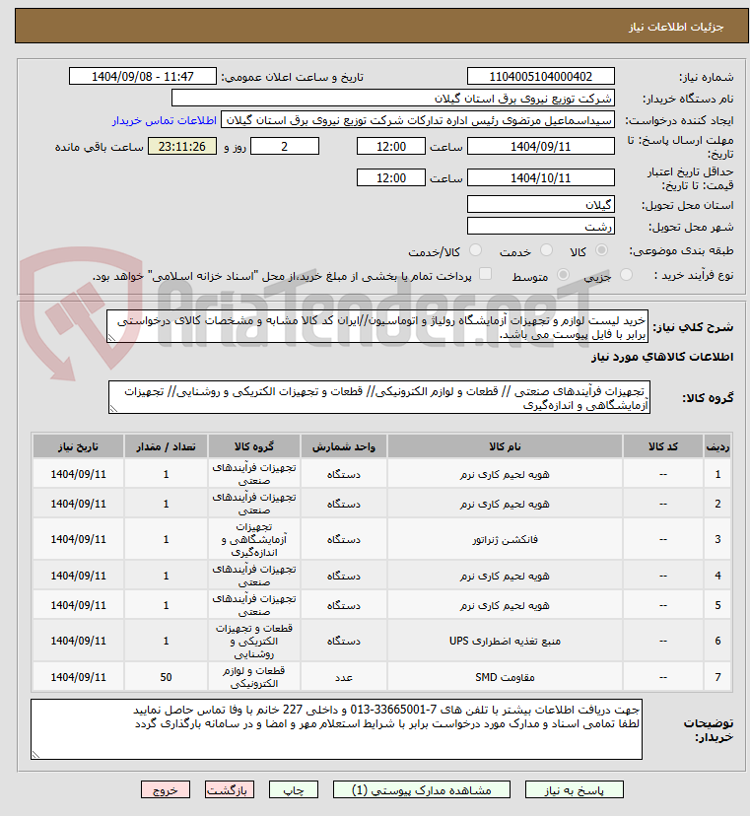Click the remaining time 23:11:26 field
Viewport: 750px width, 816px height.
(x=182, y=146)
